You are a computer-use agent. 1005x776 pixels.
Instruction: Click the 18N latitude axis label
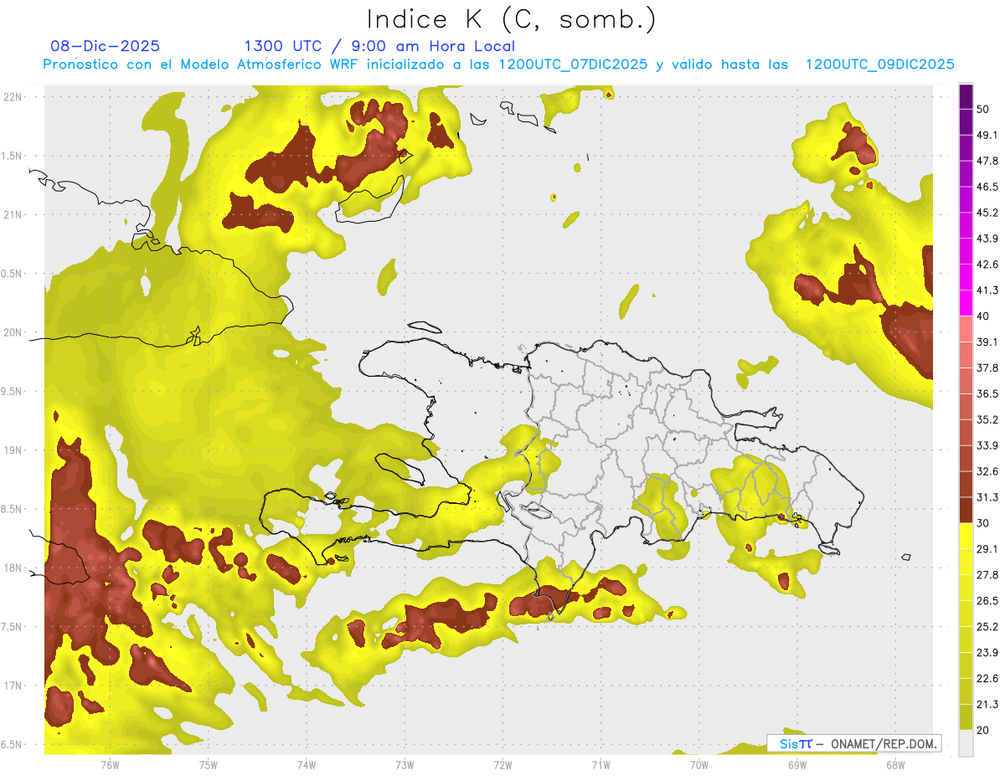13,568
